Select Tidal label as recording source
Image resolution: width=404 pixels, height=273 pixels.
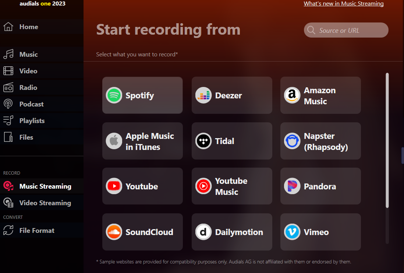point(225,141)
